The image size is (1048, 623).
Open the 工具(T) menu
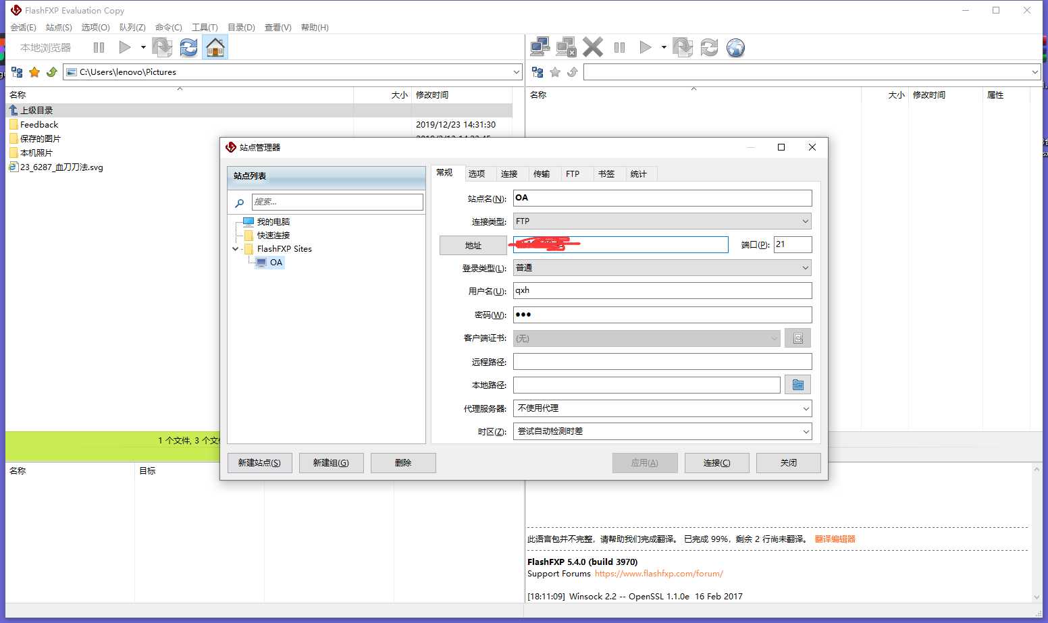[x=205, y=27]
